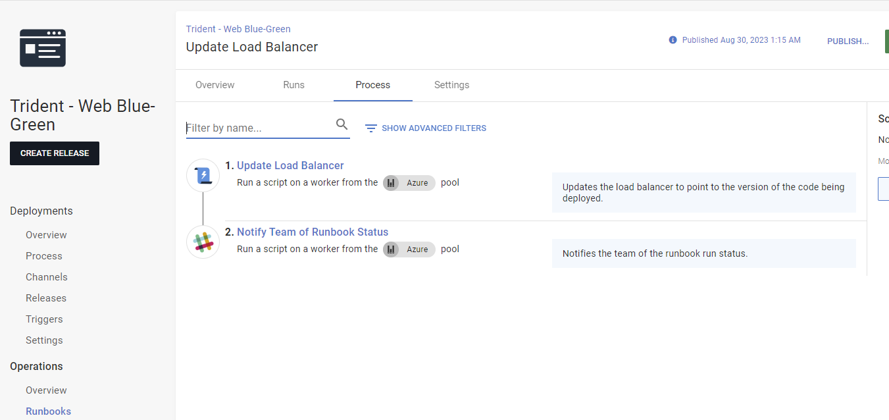889x420 pixels.
Task: Click the CREATE RELEASE button
Action: pos(54,153)
